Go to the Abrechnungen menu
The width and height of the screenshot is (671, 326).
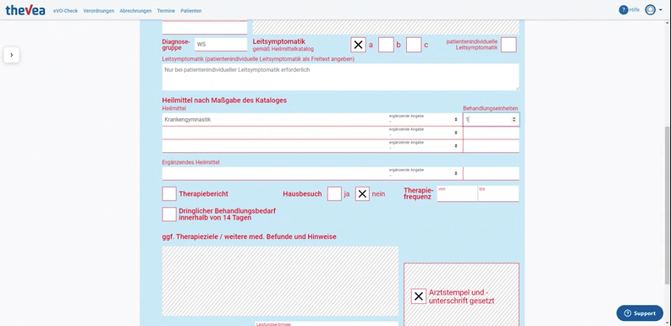click(x=135, y=11)
